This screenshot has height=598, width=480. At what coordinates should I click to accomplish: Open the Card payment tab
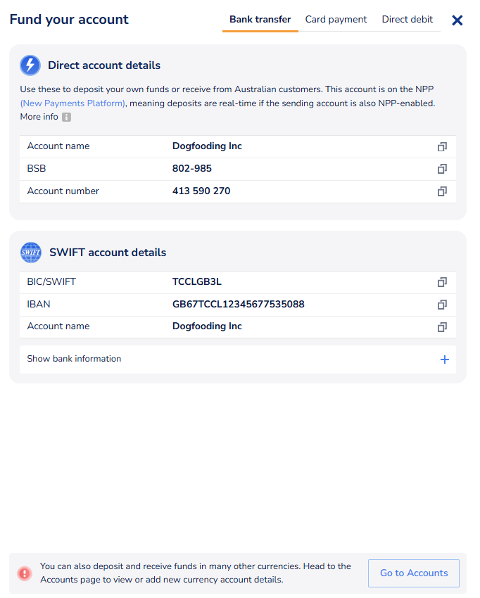(336, 20)
